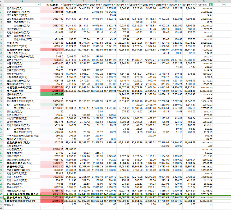Select column F by its header letter
231x210 pixels.
110,1
